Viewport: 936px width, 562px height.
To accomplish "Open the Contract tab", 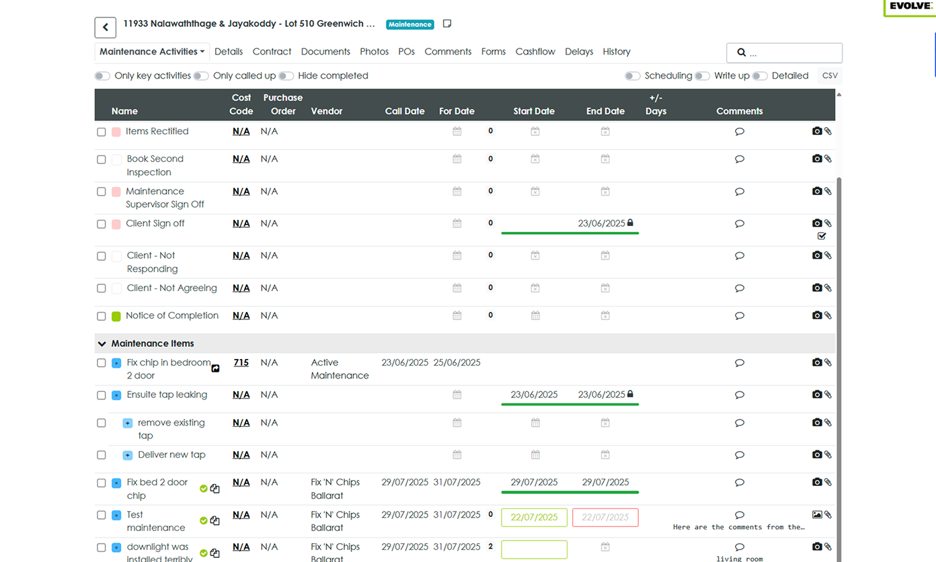I will [x=272, y=52].
